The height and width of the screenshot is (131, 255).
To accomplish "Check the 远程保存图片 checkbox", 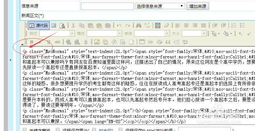I will pos(58,129).
